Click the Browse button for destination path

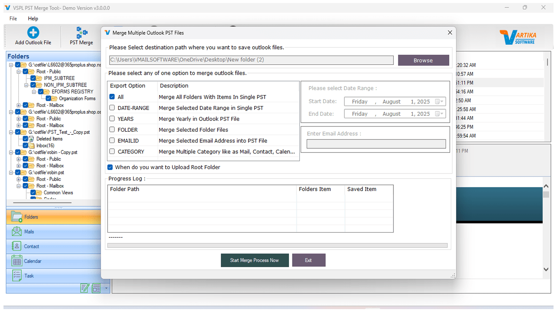coord(423,60)
